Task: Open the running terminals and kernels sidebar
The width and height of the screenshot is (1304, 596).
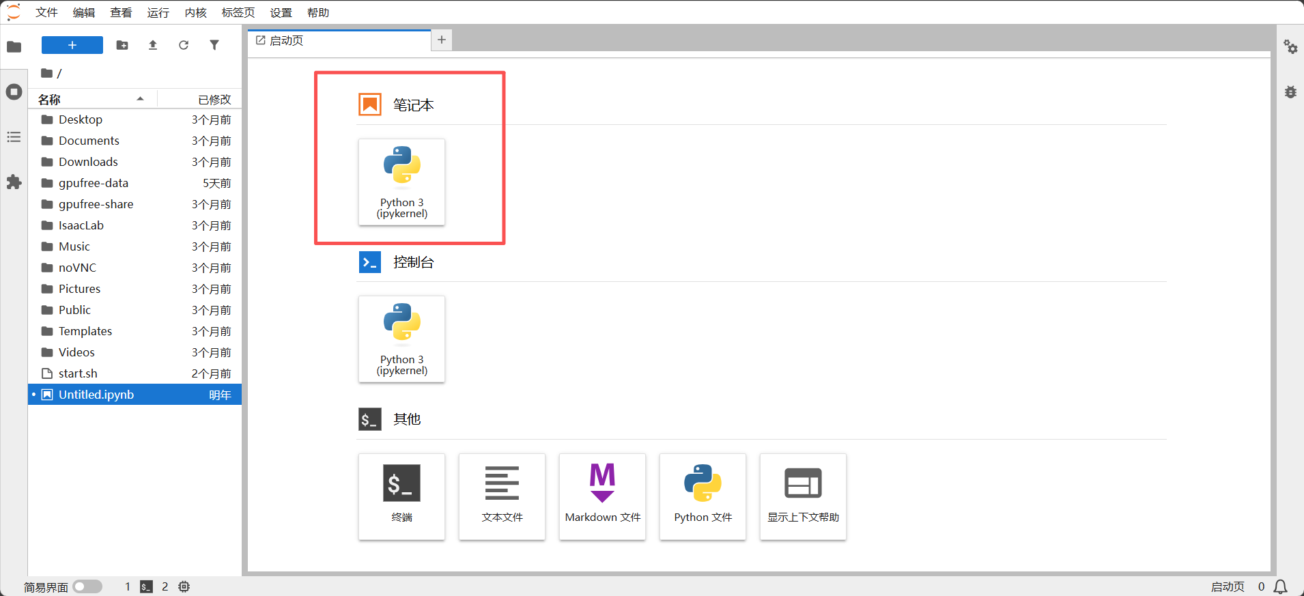Action: tap(14, 92)
